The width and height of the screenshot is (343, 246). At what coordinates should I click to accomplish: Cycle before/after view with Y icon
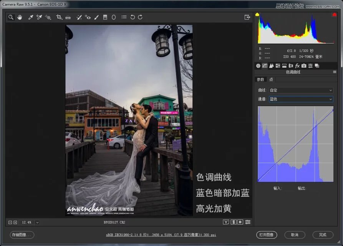pos(226,222)
